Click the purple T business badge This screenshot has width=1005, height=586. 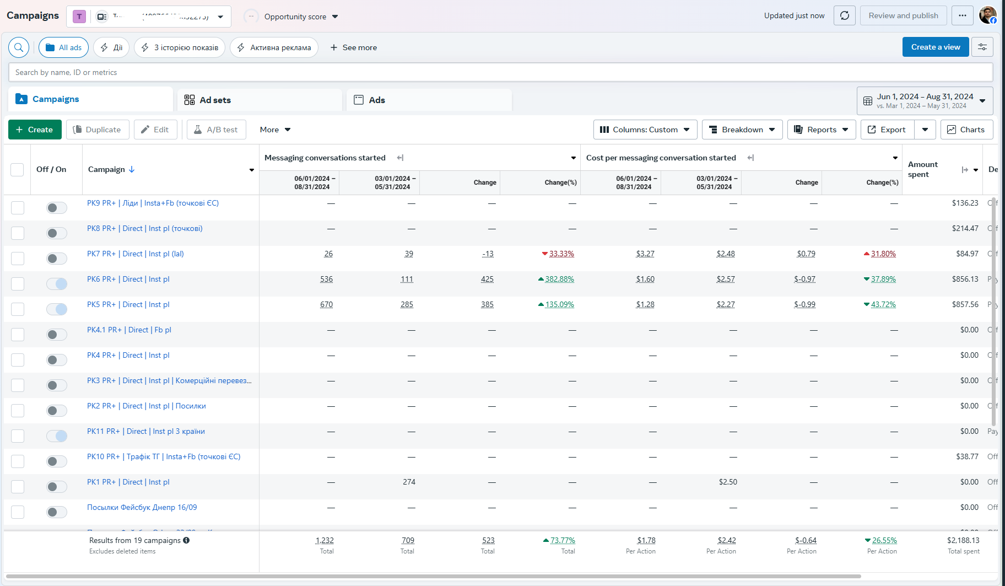click(x=79, y=17)
